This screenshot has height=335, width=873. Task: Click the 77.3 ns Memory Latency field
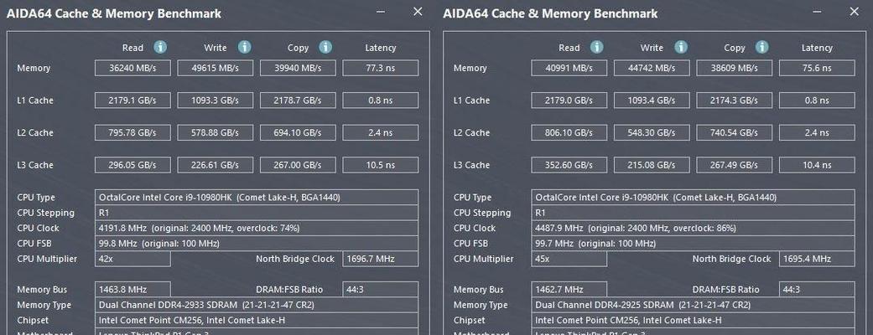380,69
